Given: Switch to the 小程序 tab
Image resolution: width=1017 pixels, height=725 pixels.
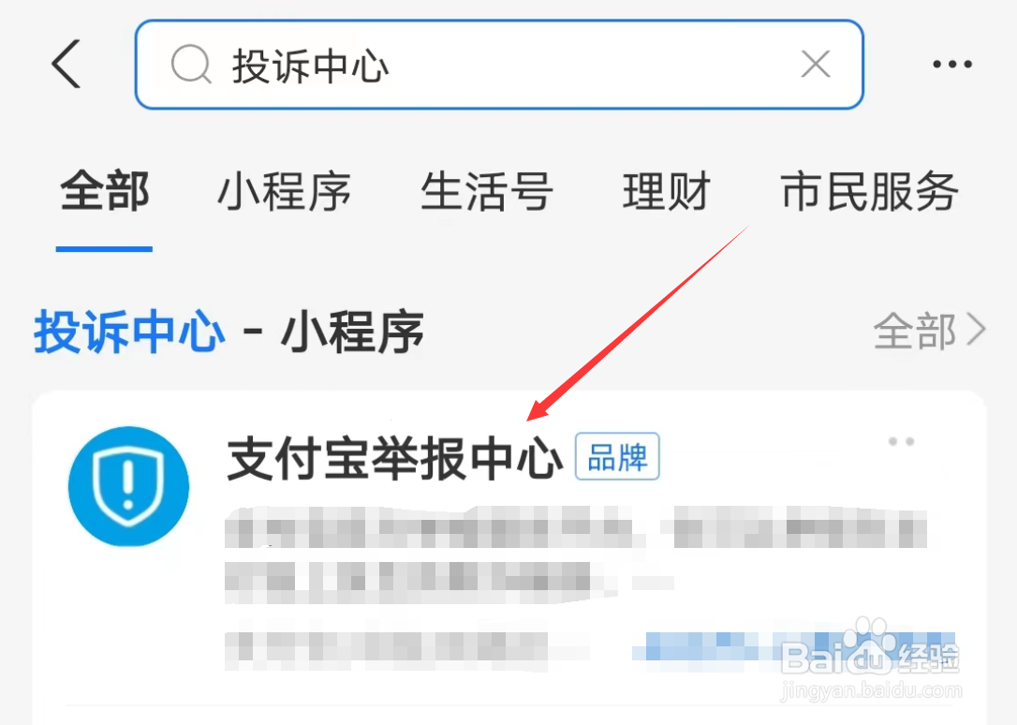Looking at the screenshot, I should (x=284, y=191).
